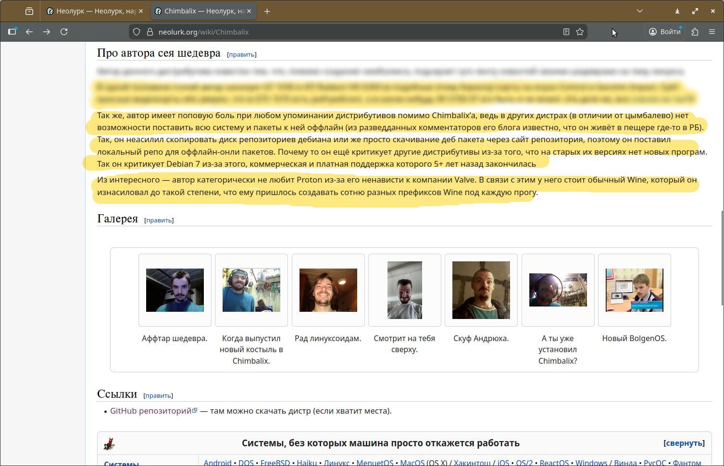Toggle reader view icon in address bar
Image resolution: width=724 pixels, height=466 pixels.
tap(566, 32)
